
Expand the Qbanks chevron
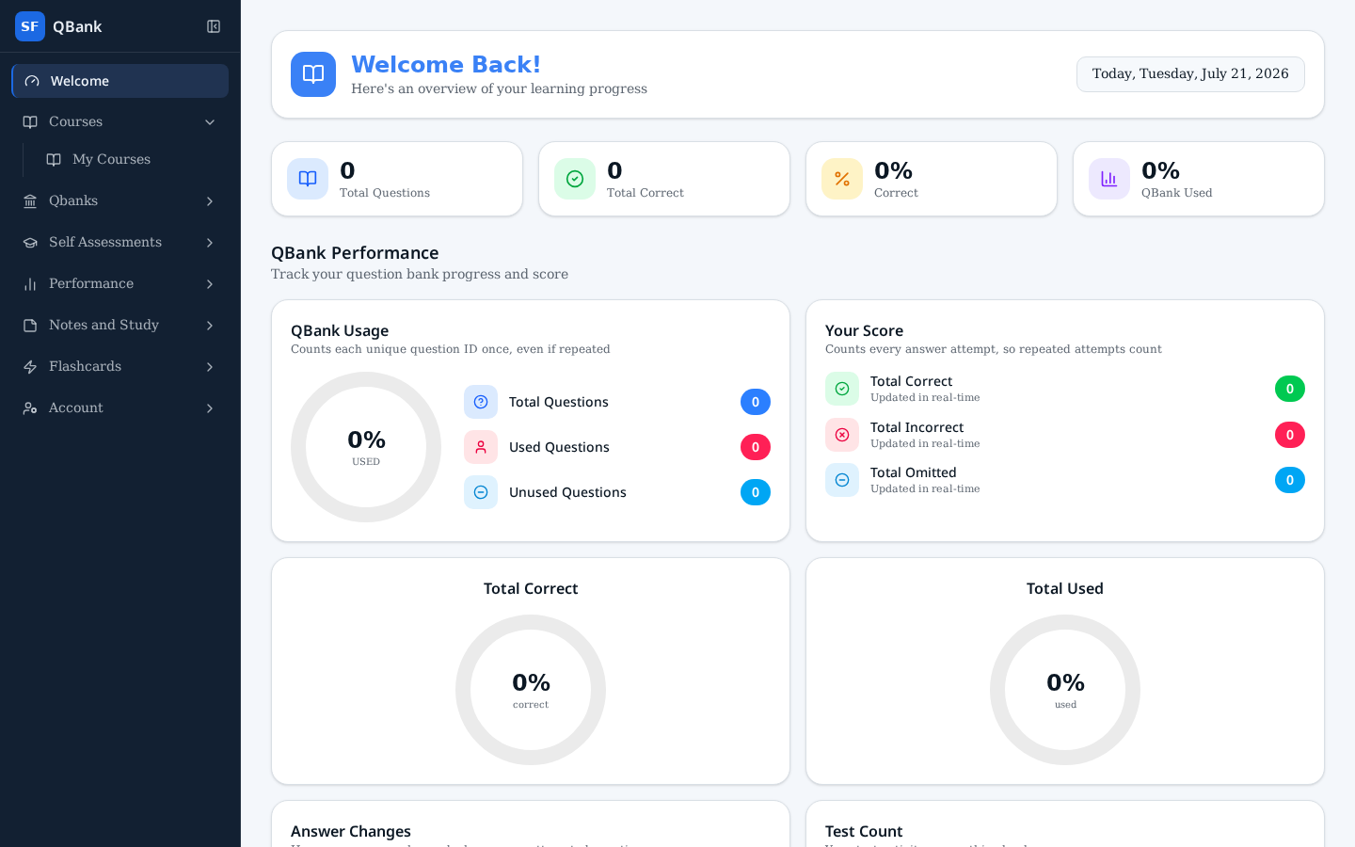click(210, 201)
